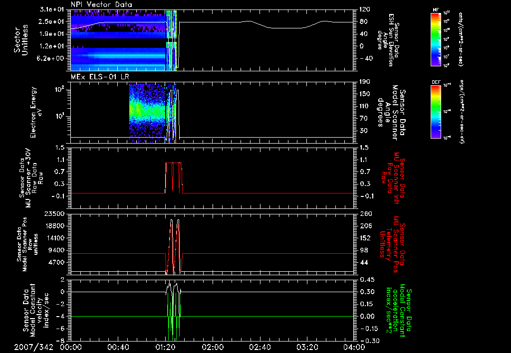Viewport: 511px width, 353px height.
Task: Select the 'MEx ELS-01 LR' panel title
Action: click(100, 77)
